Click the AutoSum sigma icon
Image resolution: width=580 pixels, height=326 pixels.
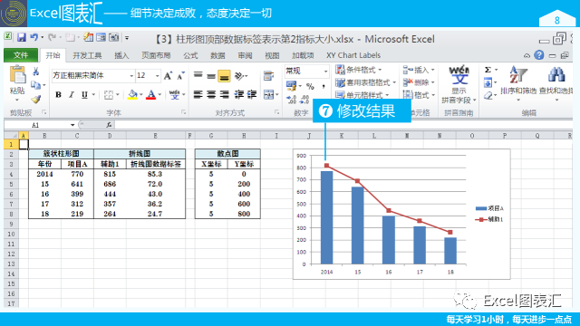point(488,70)
